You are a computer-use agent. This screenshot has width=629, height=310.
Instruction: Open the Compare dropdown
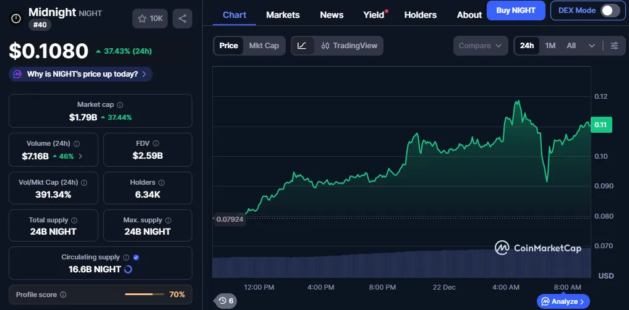[480, 46]
